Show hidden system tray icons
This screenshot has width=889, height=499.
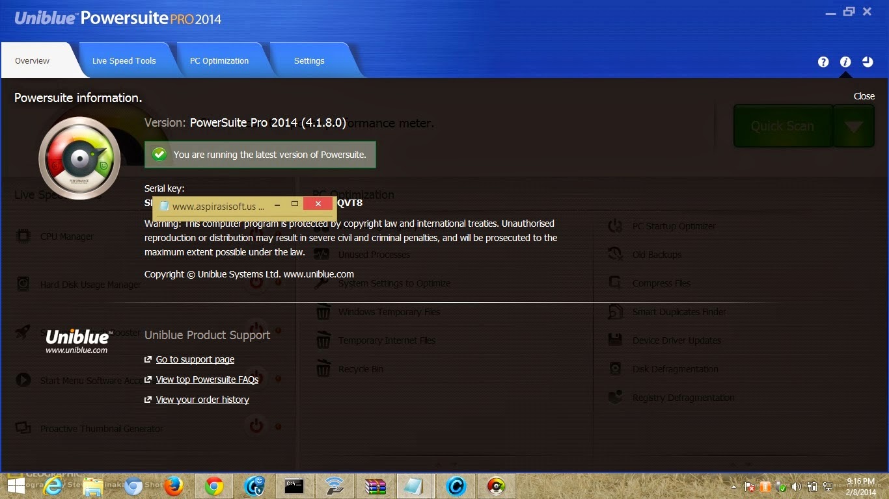point(734,487)
